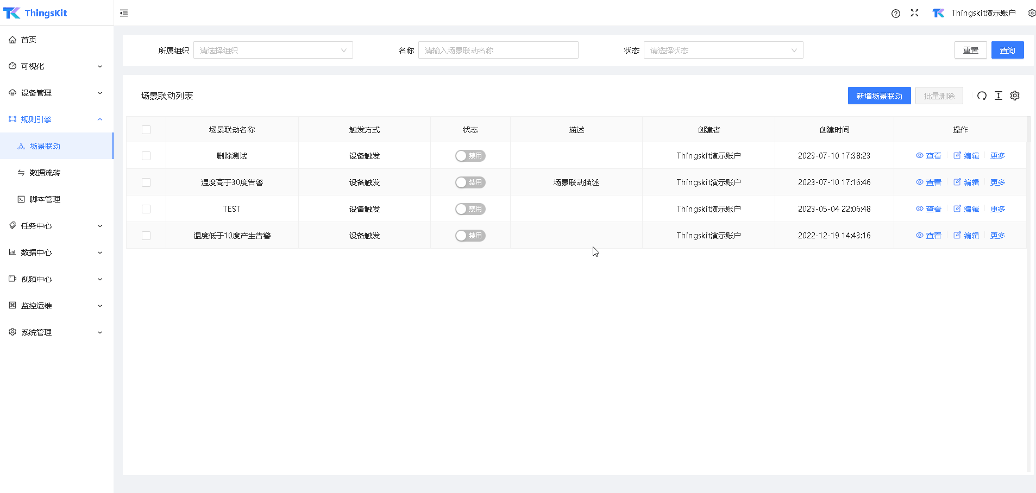Click 编辑 for 温度低于10度产生告警 row
1036x493 pixels.
click(x=966, y=236)
